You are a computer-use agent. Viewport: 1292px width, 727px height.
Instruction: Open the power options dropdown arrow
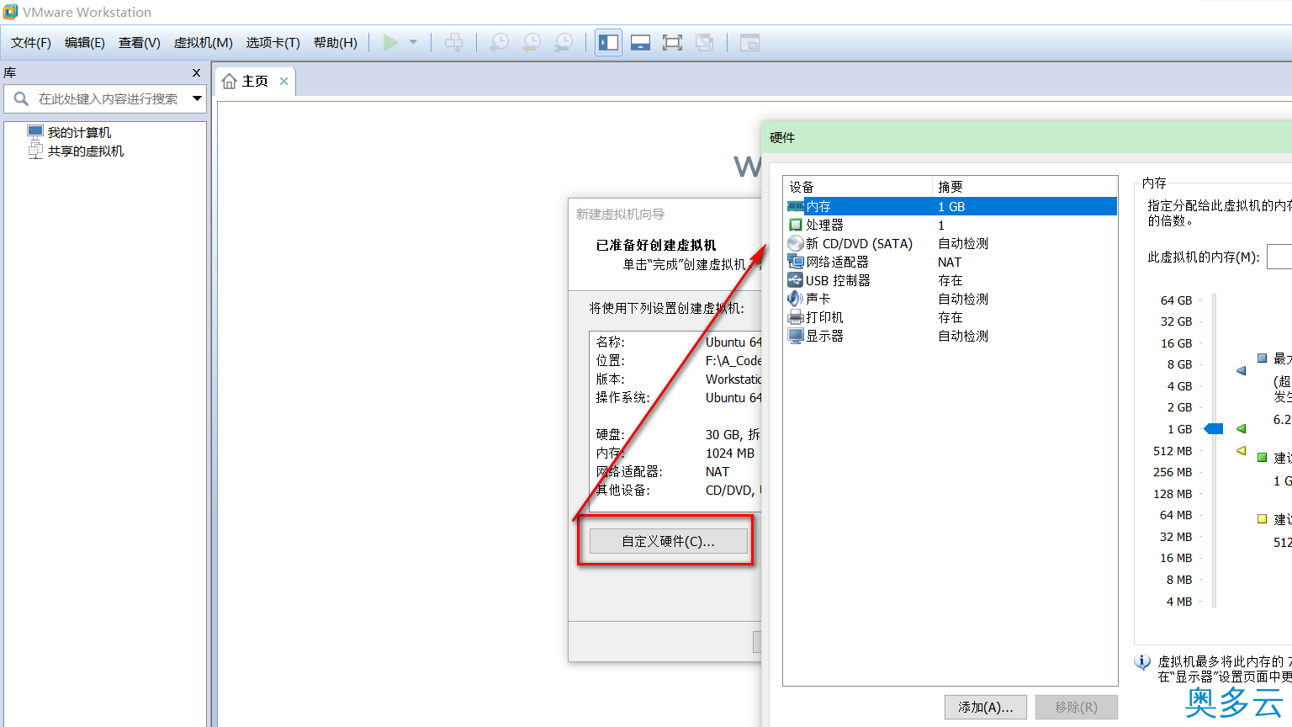click(413, 42)
